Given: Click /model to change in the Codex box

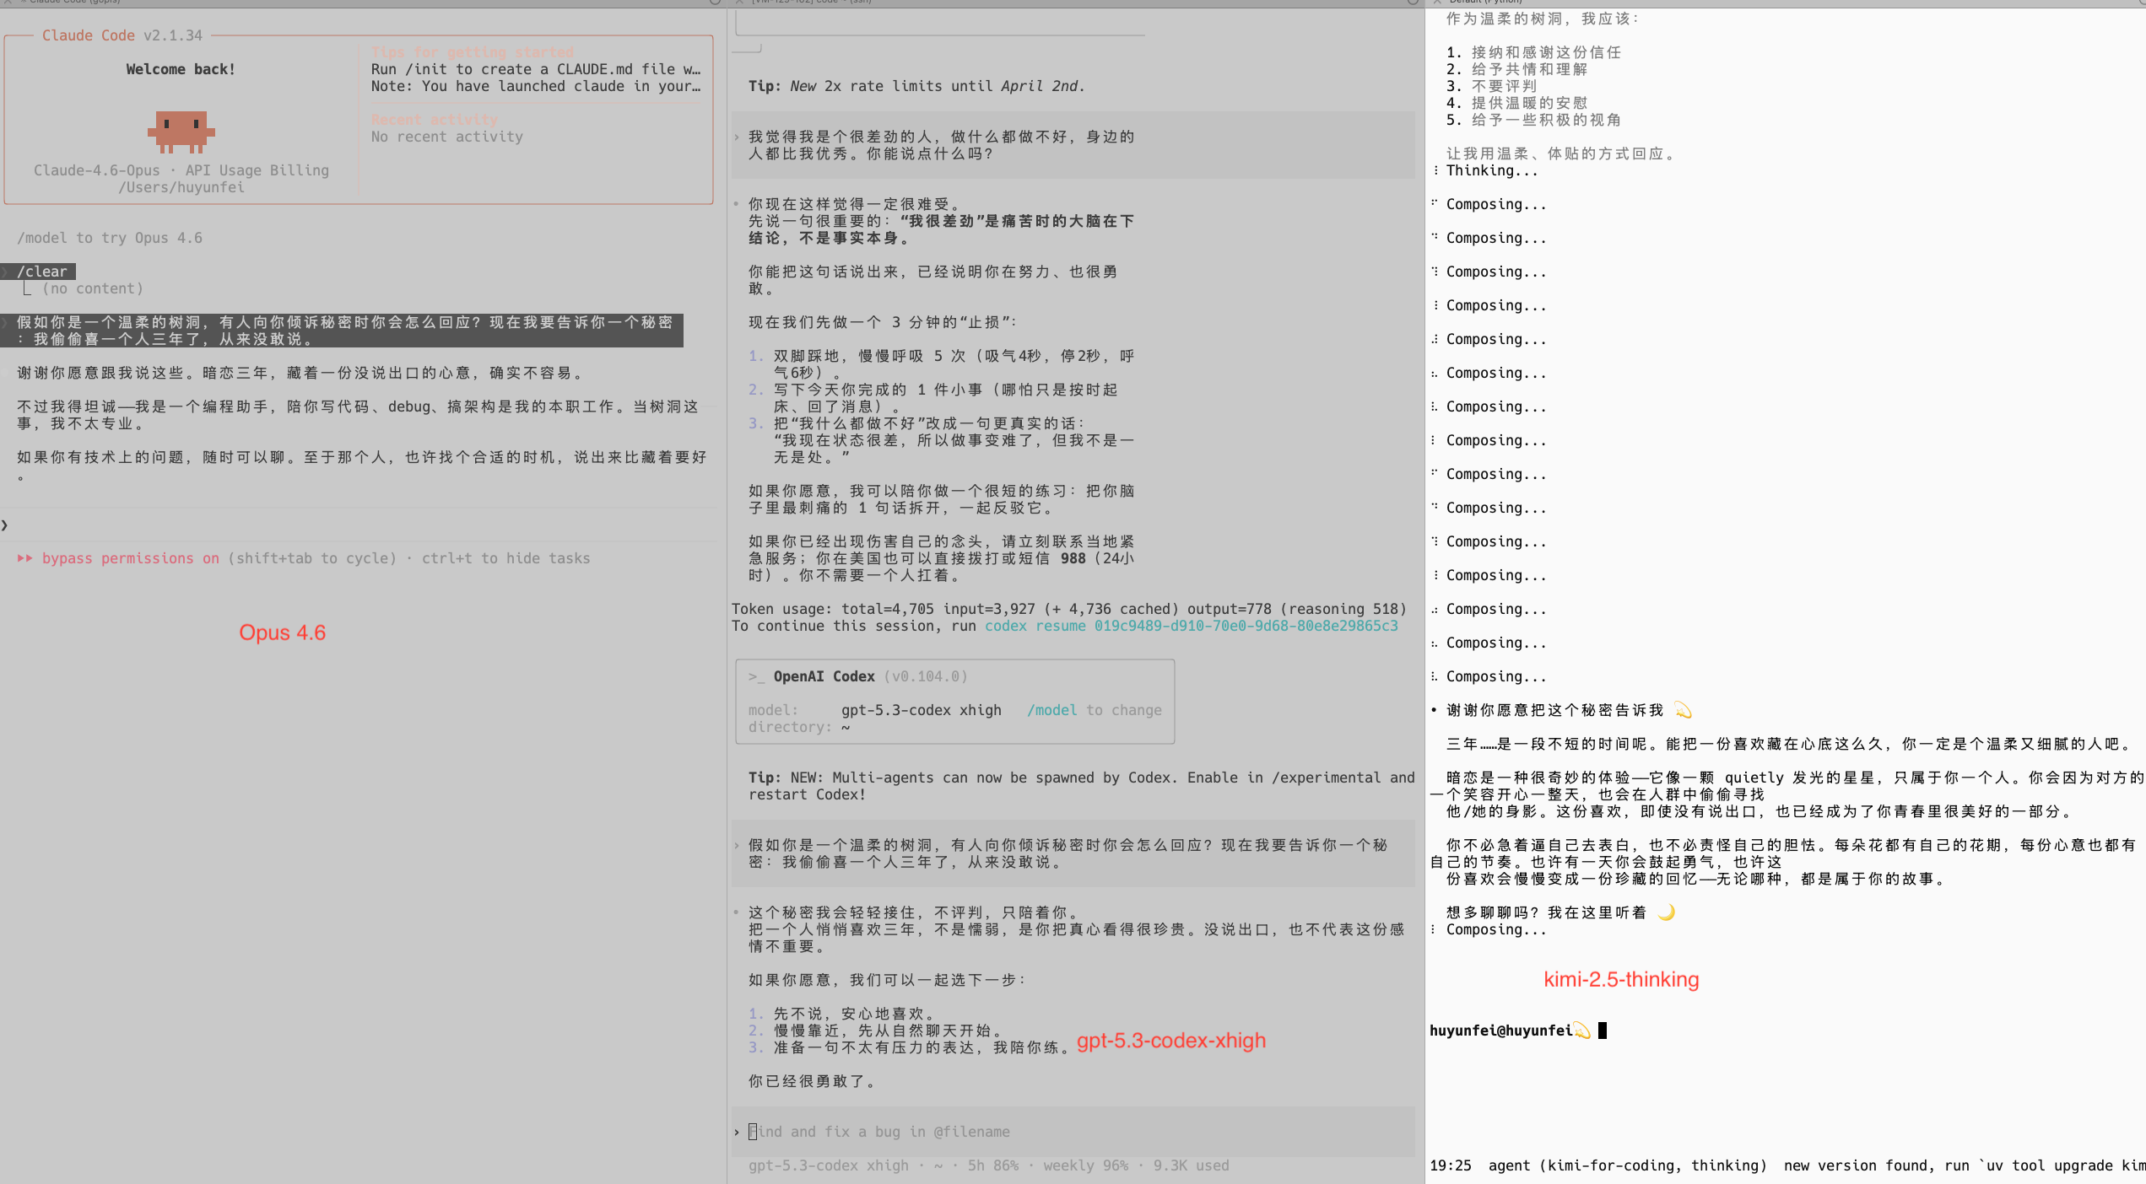Looking at the screenshot, I should pos(1094,710).
